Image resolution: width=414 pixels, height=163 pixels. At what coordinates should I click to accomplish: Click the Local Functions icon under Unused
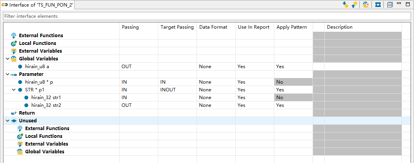20,136
